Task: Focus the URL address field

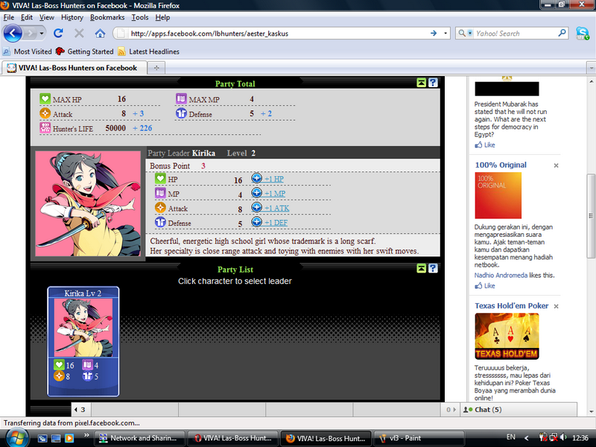Action: coord(278,34)
